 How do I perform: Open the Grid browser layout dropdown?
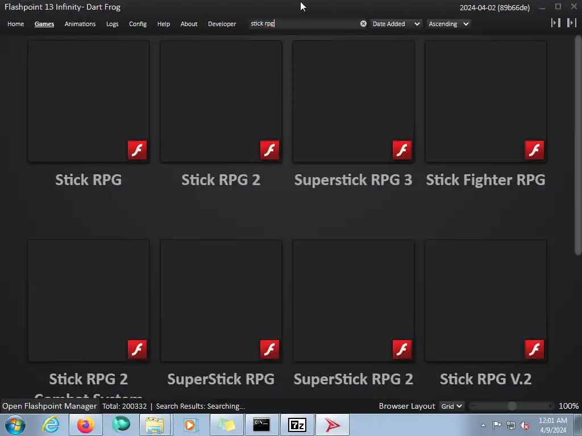451,406
